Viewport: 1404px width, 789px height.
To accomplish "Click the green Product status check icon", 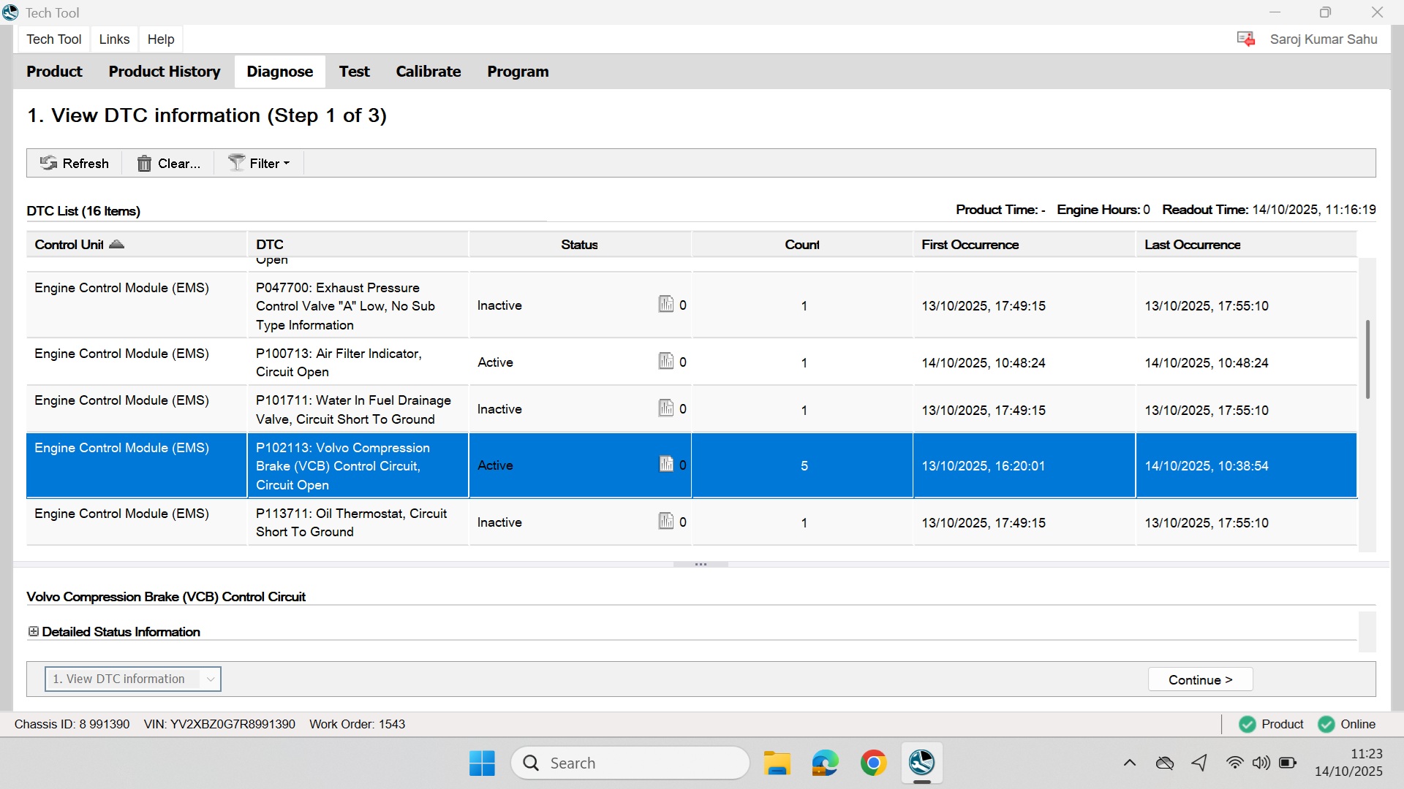I will 1247,724.
